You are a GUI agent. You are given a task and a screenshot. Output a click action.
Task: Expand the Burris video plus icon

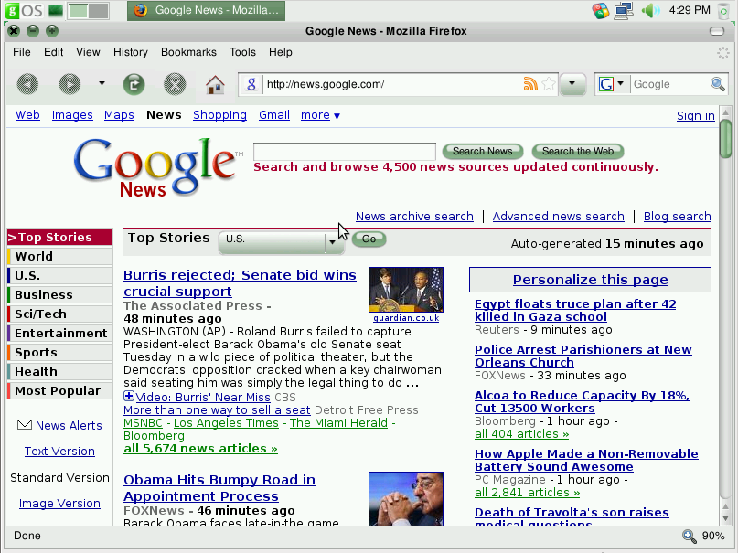click(129, 396)
